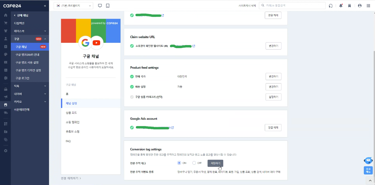Open the truck delivery icon in left rail
This screenshot has height=185, width=375.
[x=6, y=113]
